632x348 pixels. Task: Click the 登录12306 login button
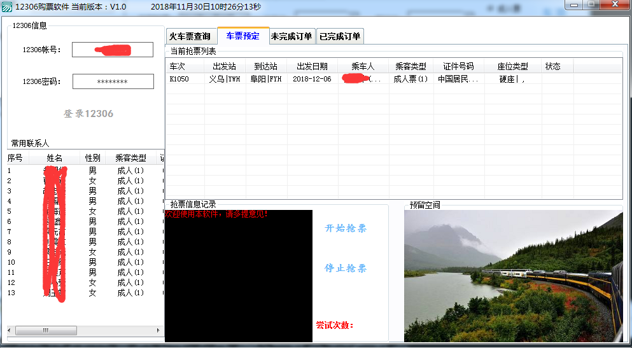tap(88, 114)
